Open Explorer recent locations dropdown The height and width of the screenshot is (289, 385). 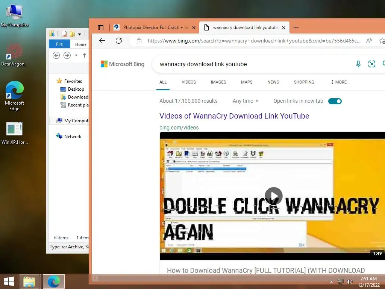[x=76, y=55]
